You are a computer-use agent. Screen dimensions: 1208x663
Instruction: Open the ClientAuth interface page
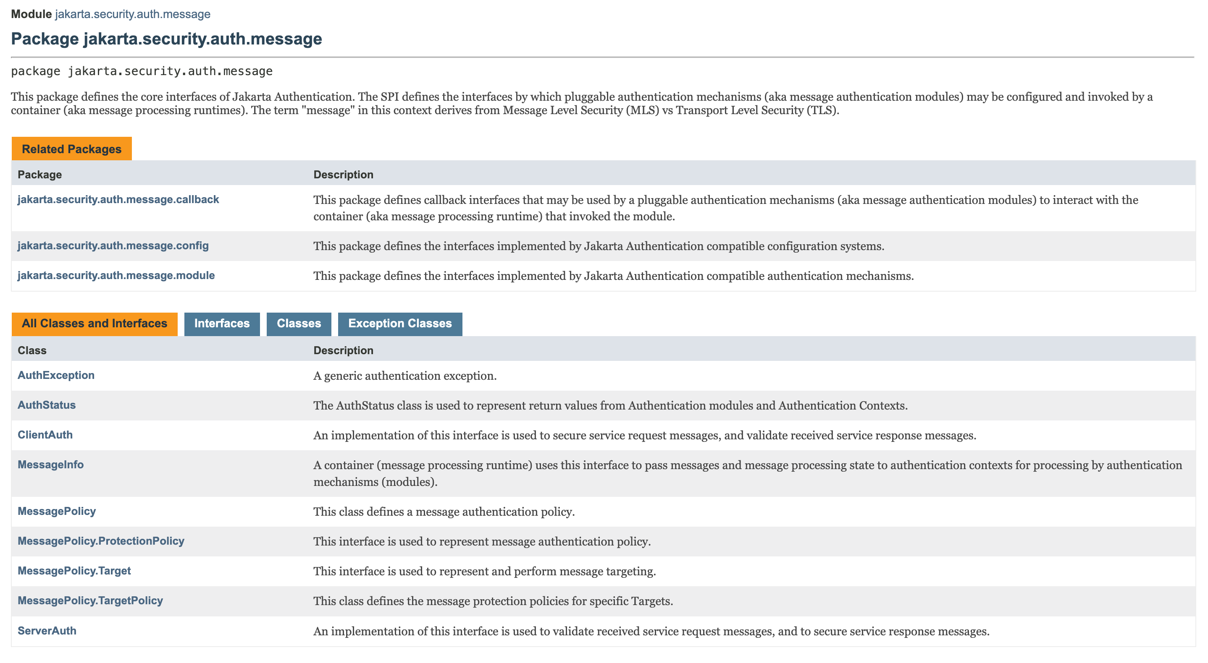[x=45, y=435]
